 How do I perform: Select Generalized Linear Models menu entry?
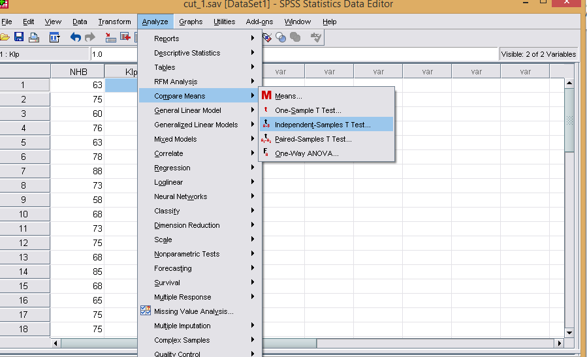click(x=200, y=125)
